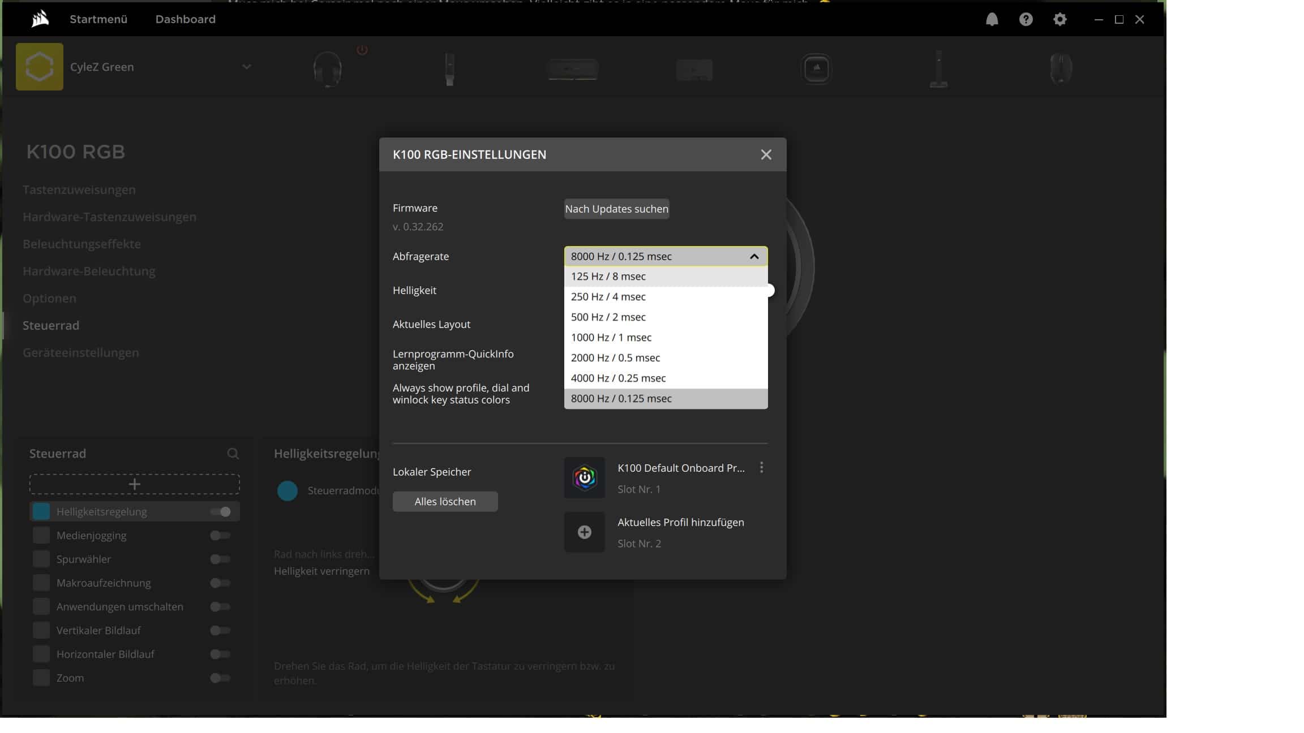Choose 2000 Hz / 0.5 msec option
Viewport: 1304px width, 733px height.
[666, 358]
